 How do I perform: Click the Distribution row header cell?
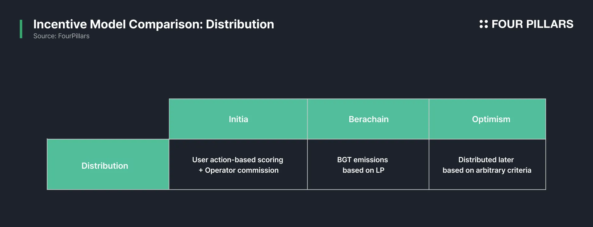(108, 164)
